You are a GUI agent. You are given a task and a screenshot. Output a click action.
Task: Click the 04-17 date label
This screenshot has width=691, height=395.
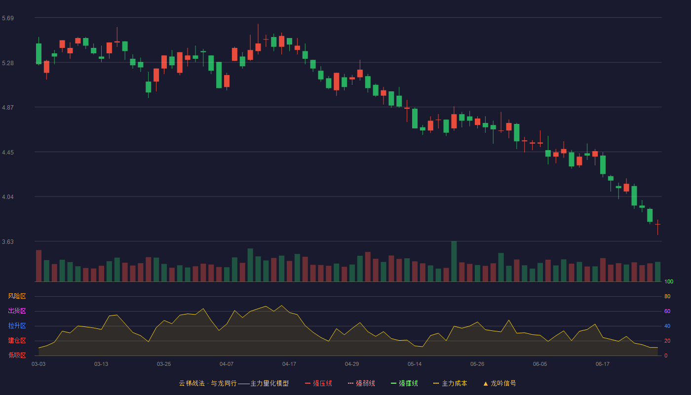tap(289, 364)
